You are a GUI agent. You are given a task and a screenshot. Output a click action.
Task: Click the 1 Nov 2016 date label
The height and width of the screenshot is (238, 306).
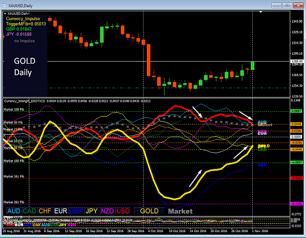pos(260,231)
